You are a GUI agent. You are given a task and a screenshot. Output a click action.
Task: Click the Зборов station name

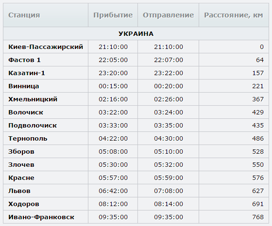coord(21,152)
